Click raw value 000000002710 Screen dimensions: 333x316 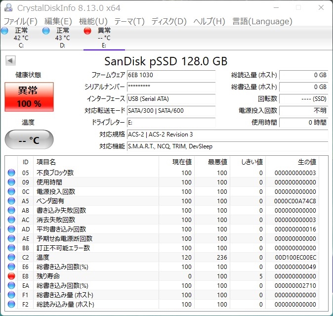[295, 286]
